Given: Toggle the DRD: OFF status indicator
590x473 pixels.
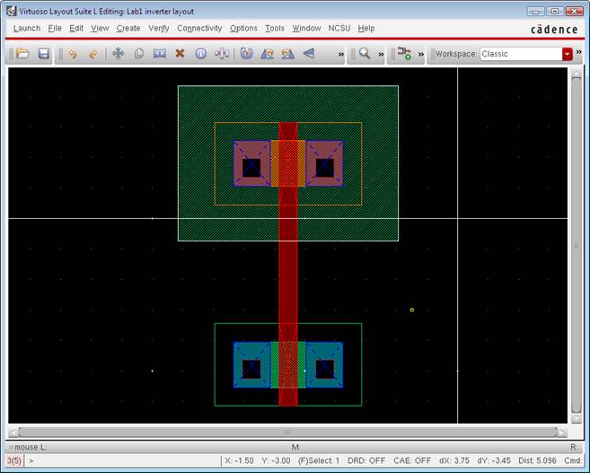Looking at the screenshot, I should 366,460.
